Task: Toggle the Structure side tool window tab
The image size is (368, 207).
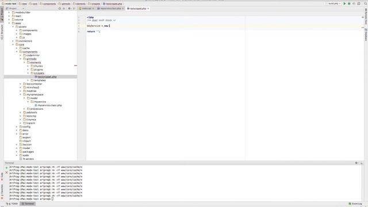Action: click(2, 32)
